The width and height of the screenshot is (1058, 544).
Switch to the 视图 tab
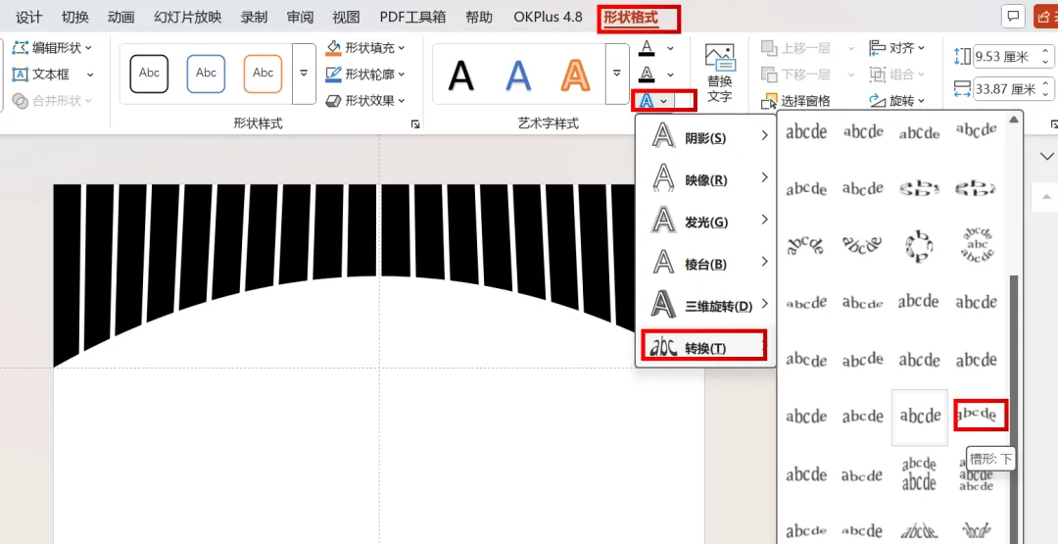[x=346, y=17]
